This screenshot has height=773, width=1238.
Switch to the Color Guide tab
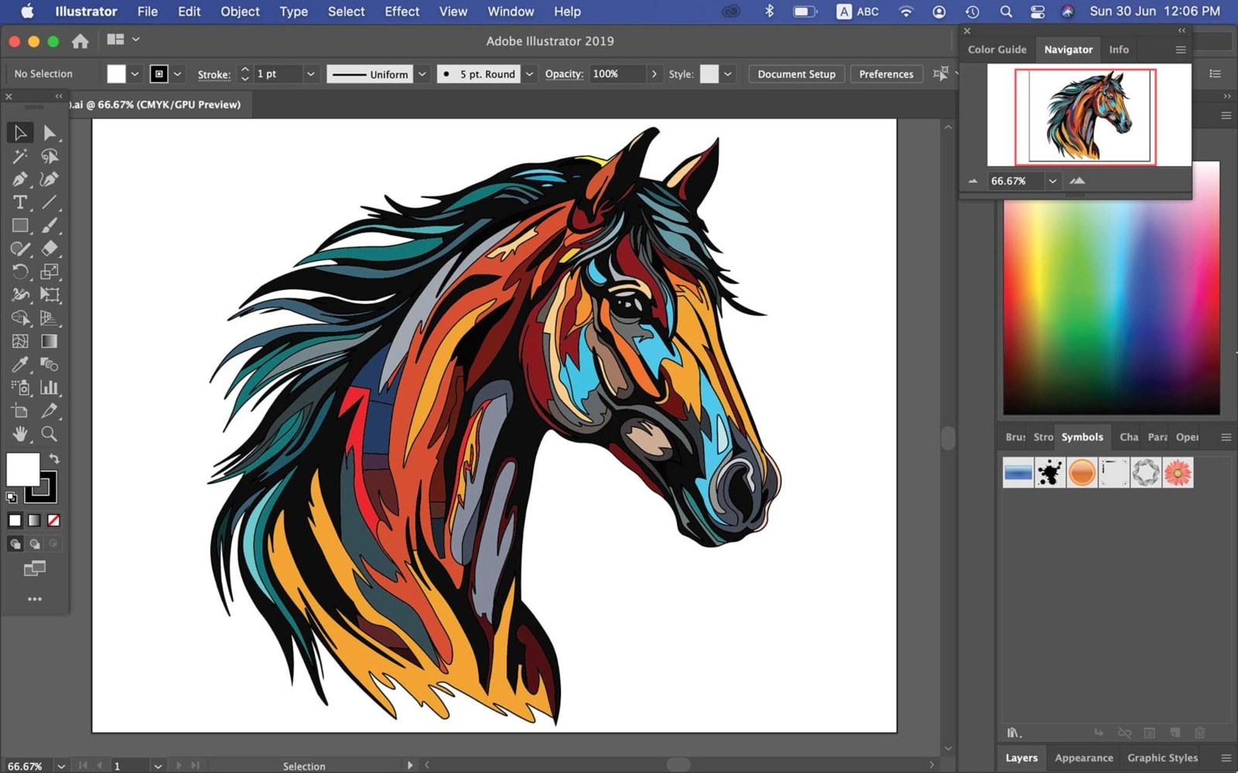pos(997,49)
